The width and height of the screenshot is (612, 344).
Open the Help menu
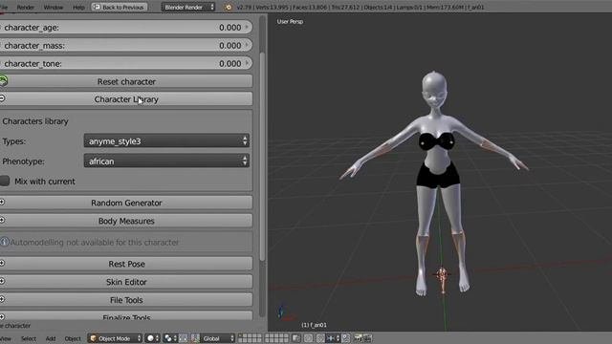[78, 7]
